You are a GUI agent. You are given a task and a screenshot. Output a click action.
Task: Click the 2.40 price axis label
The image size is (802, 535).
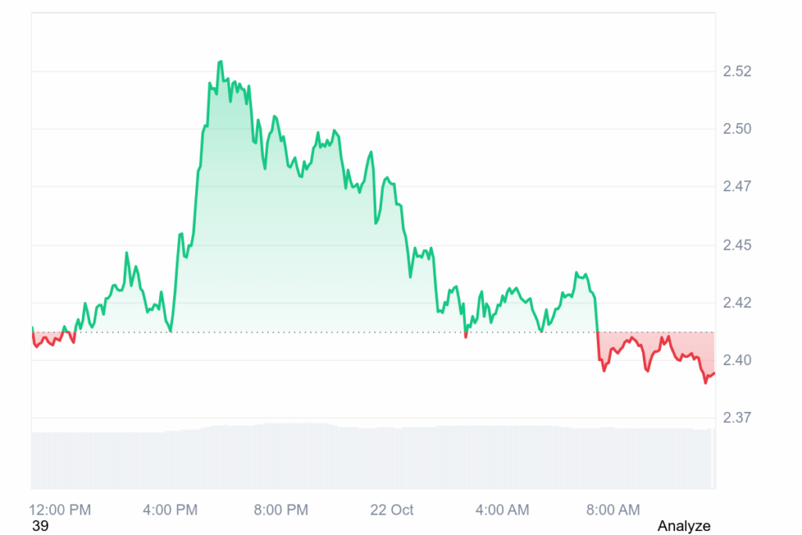[x=736, y=360]
